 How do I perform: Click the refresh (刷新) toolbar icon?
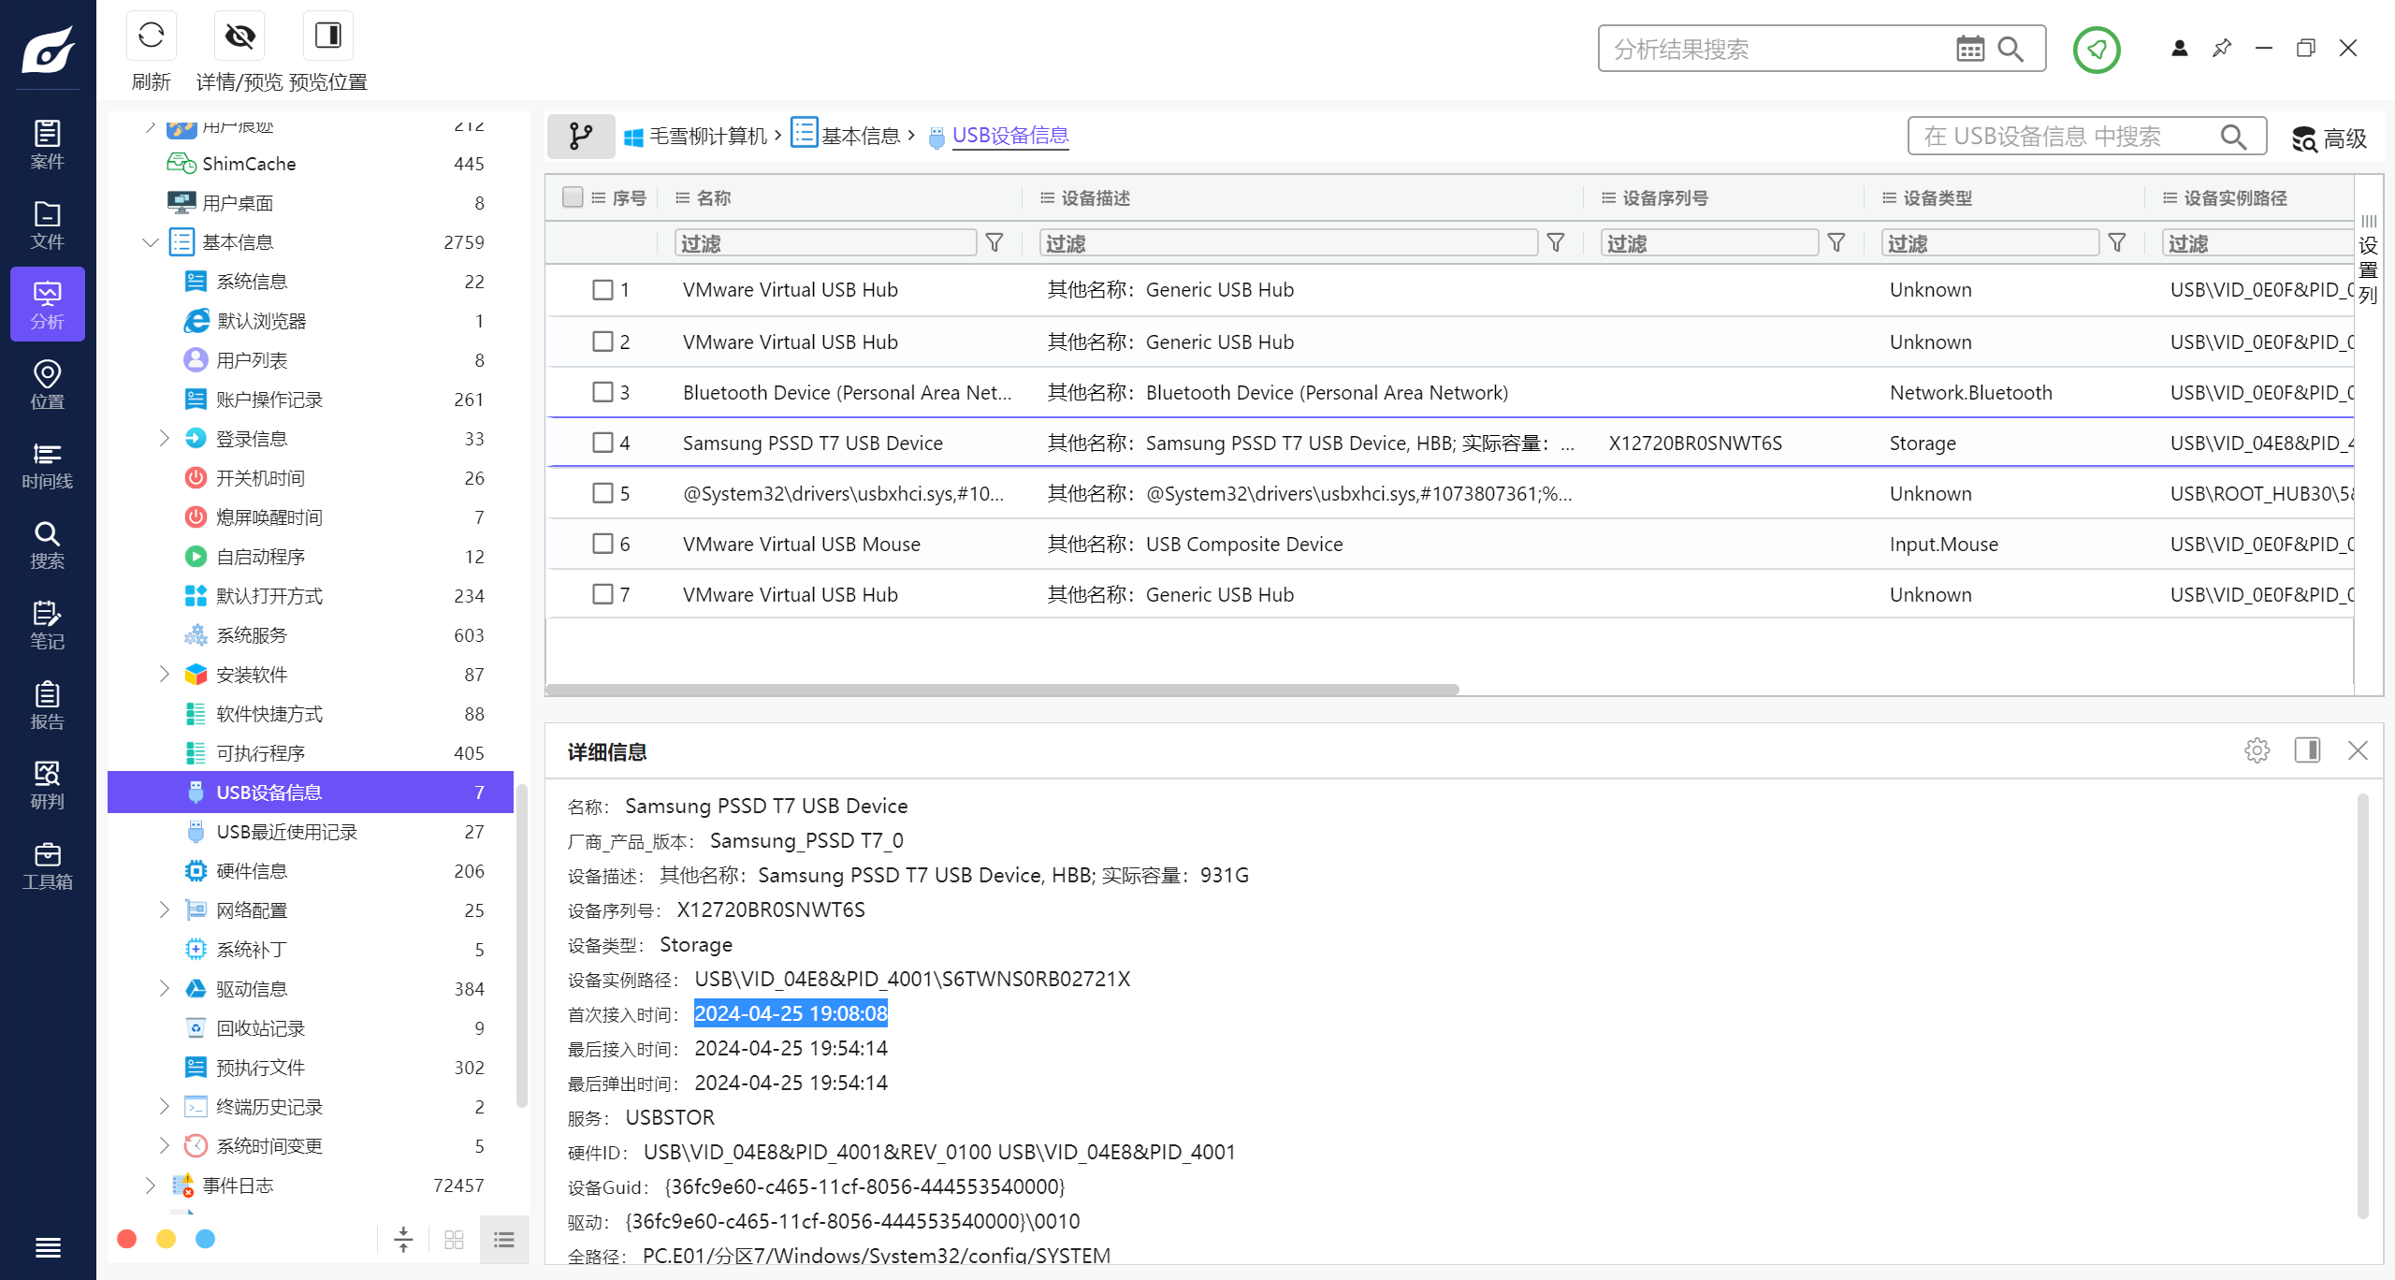point(151,36)
